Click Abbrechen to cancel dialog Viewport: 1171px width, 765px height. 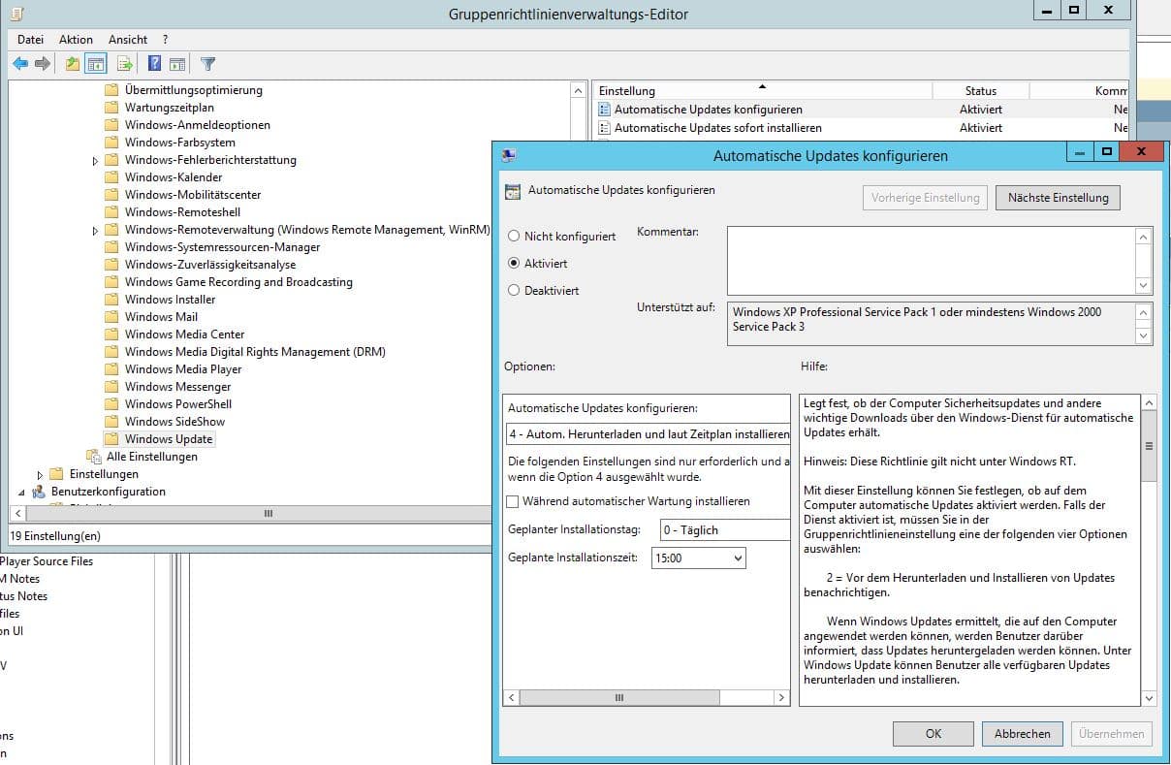point(1022,734)
